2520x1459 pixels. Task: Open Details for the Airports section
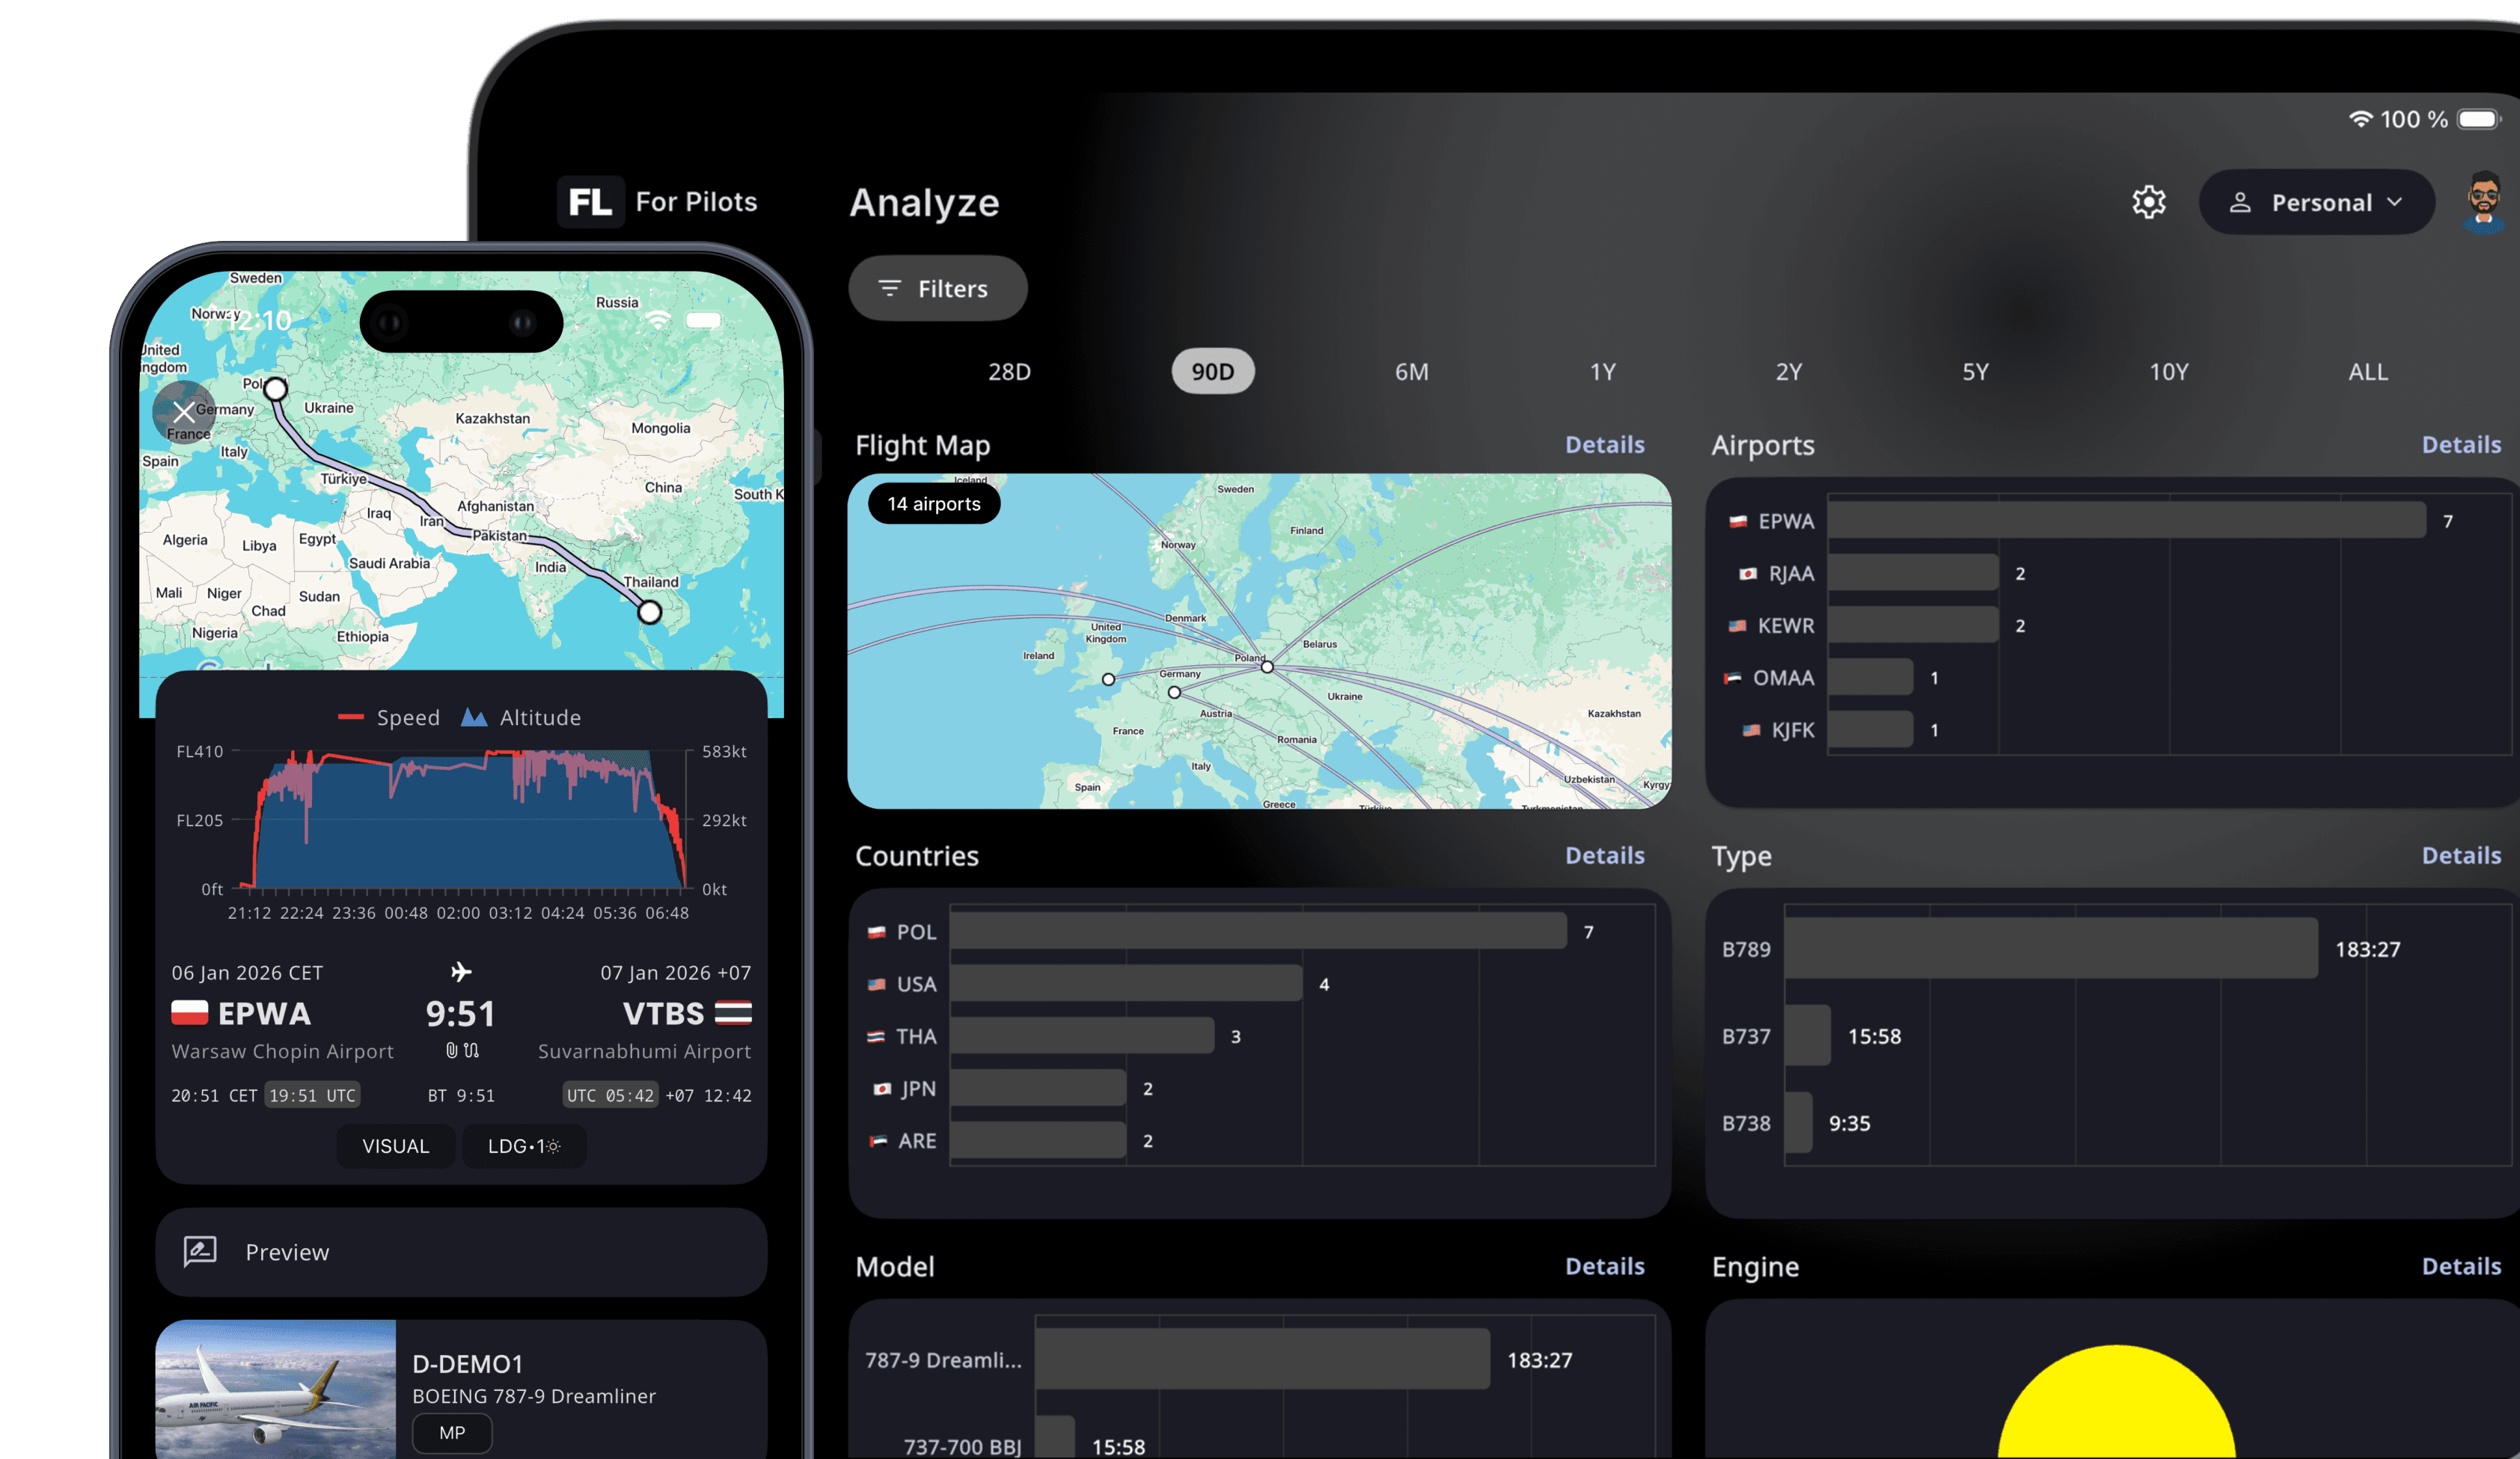(2460, 445)
